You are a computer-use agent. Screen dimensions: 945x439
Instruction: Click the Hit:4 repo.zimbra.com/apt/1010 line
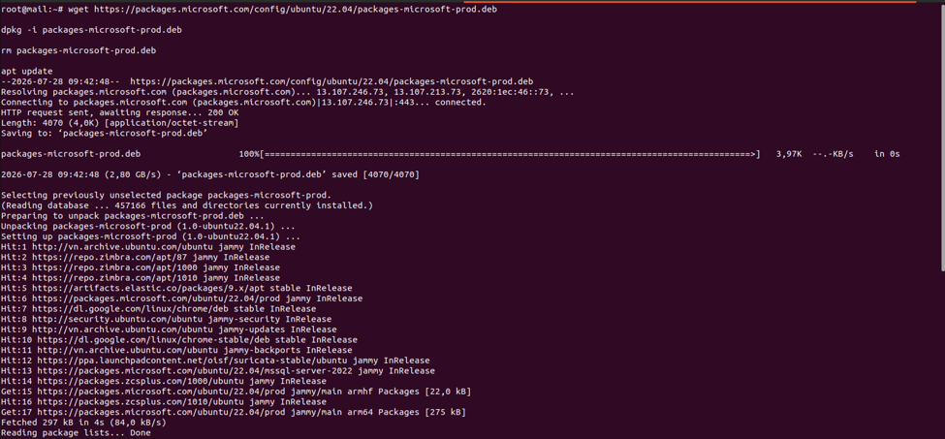[x=141, y=277]
